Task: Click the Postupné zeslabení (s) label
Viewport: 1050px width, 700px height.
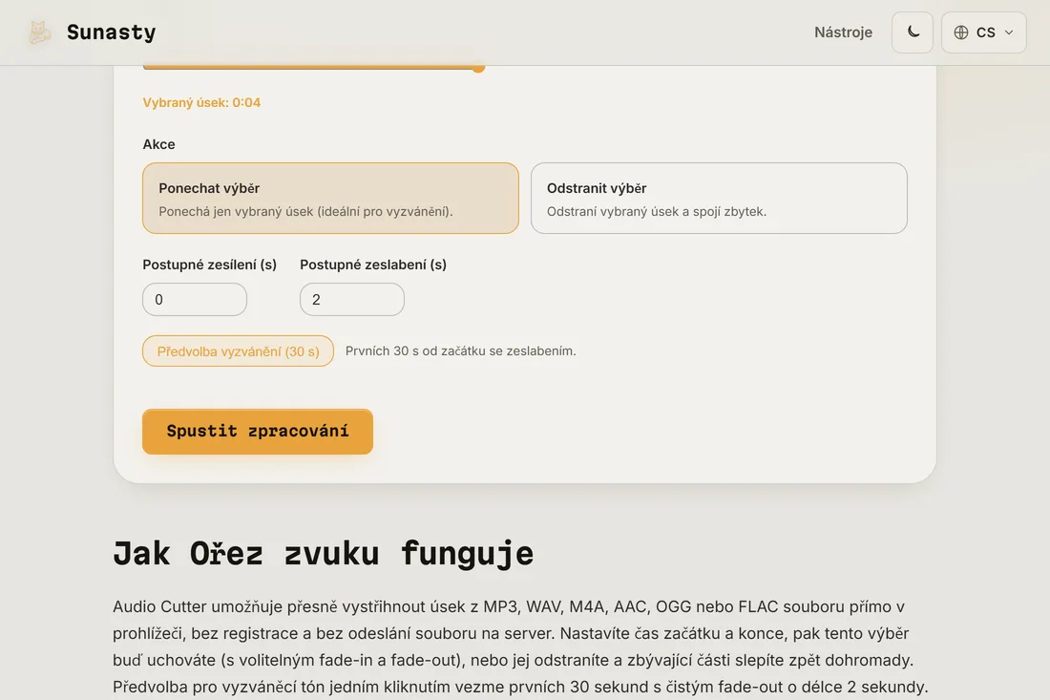Action: (x=373, y=265)
